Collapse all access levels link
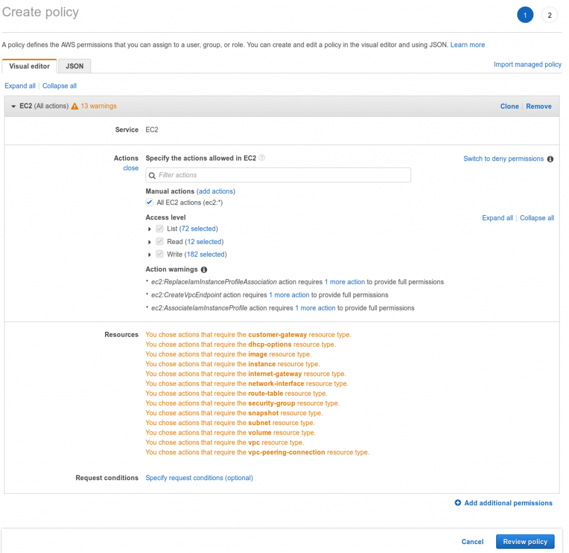 tap(537, 218)
